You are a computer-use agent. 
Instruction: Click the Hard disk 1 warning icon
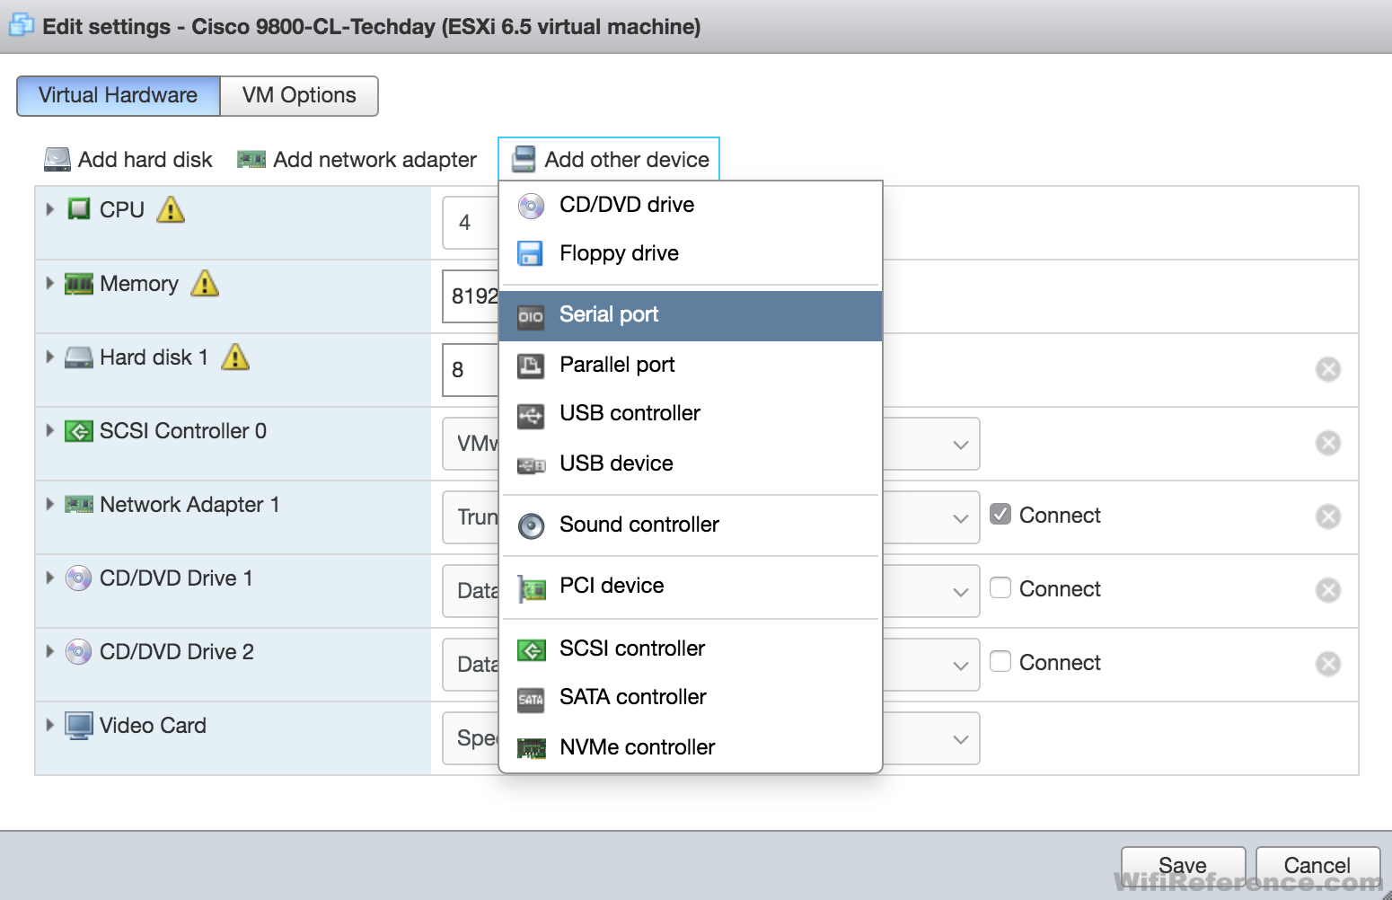[x=235, y=357]
